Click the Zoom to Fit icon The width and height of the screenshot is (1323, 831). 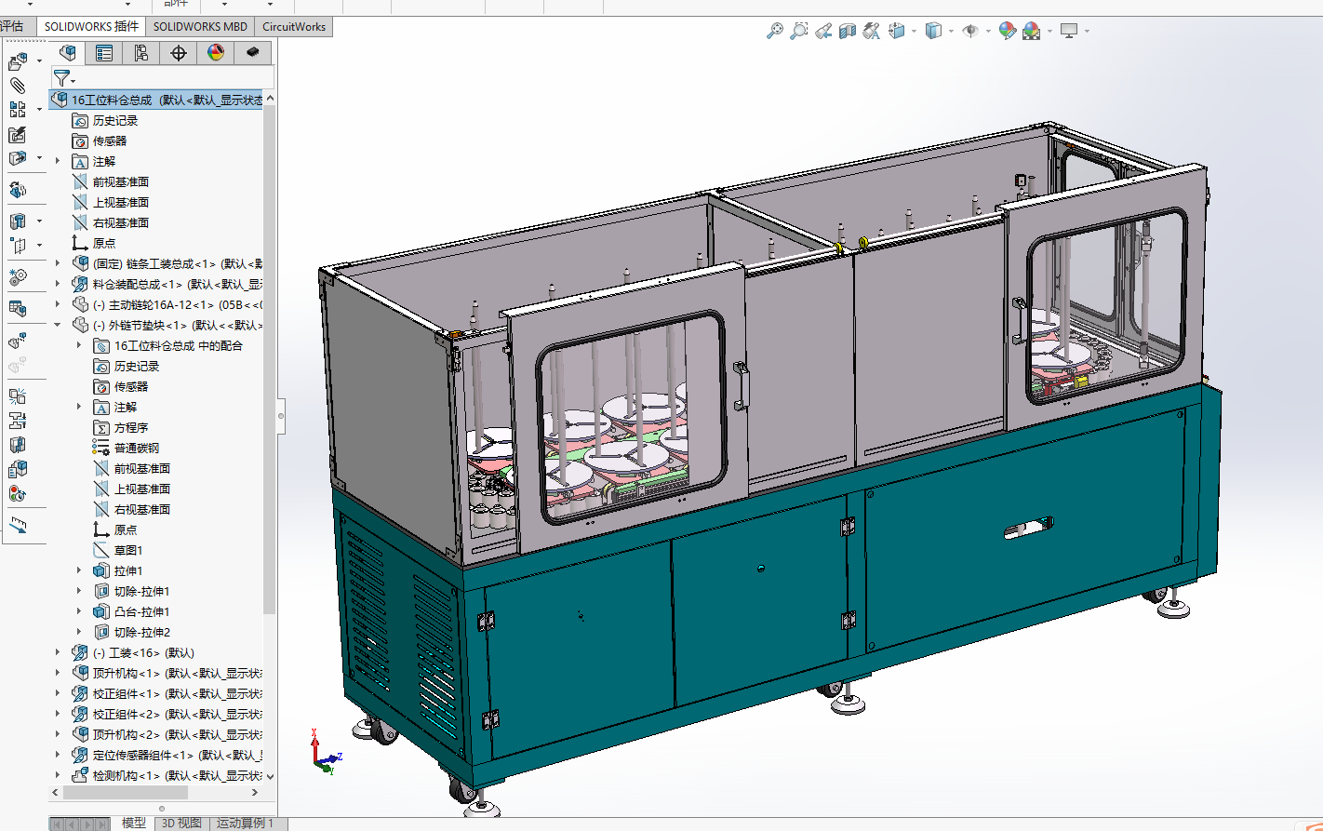click(x=774, y=32)
